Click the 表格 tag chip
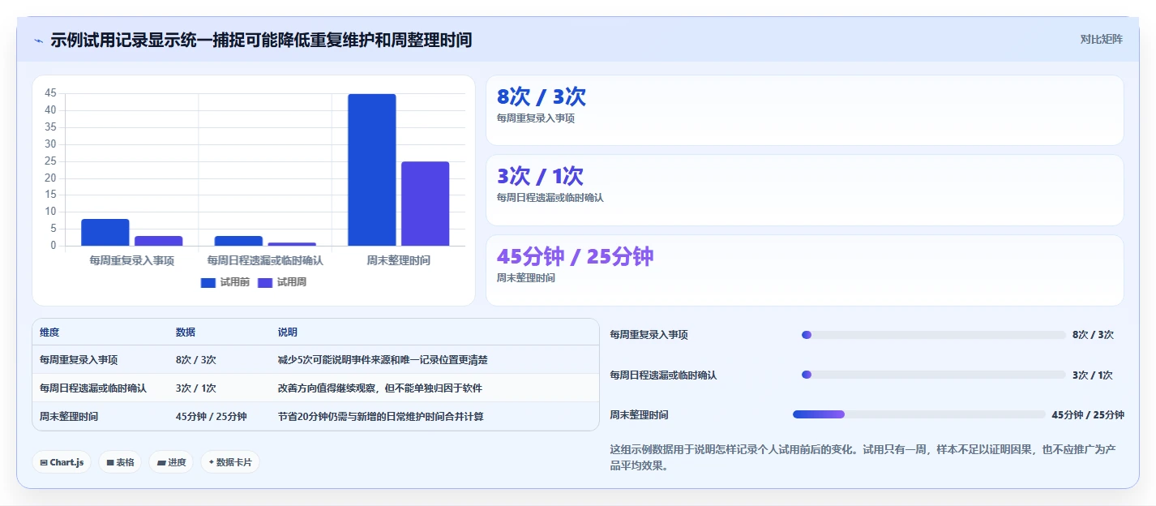Image resolution: width=1156 pixels, height=506 pixels. tap(120, 462)
